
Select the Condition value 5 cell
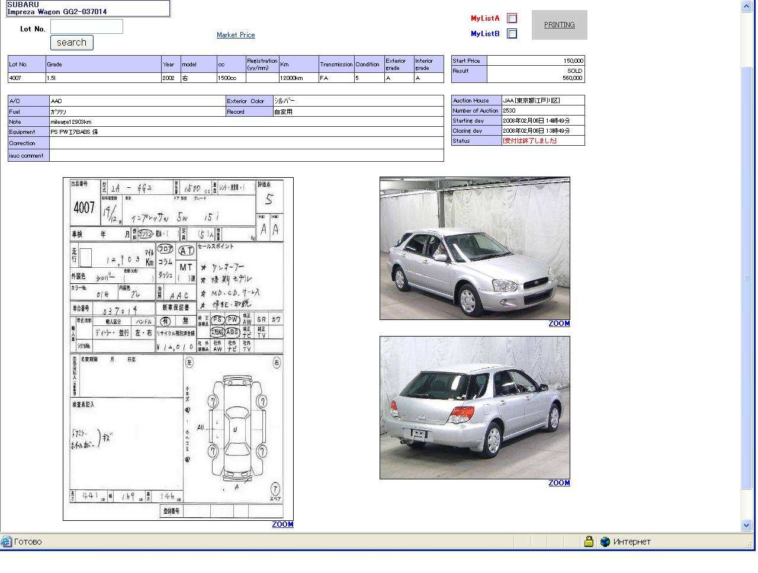pyautogui.click(x=369, y=78)
